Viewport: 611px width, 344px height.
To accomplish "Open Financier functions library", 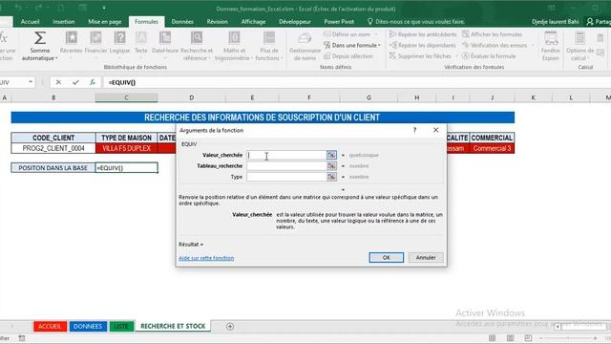I will (x=95, y=44).
